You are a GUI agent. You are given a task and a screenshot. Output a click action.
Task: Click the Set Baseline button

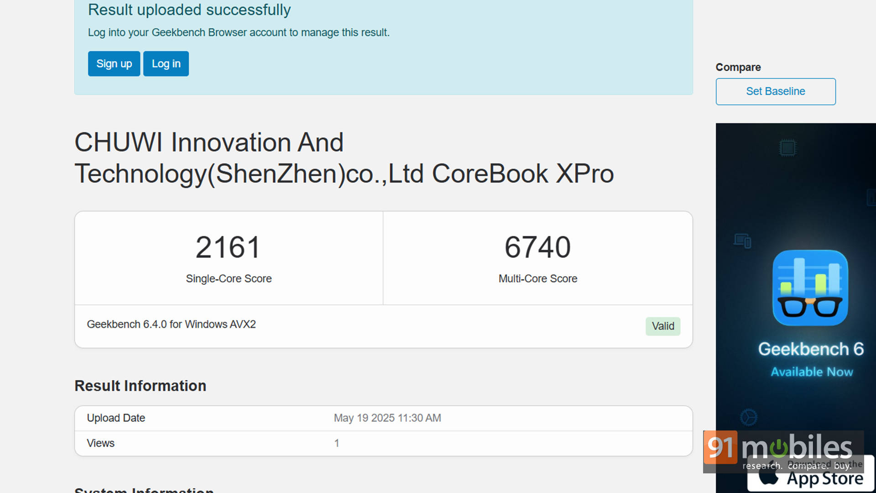(x=776, y=91)
